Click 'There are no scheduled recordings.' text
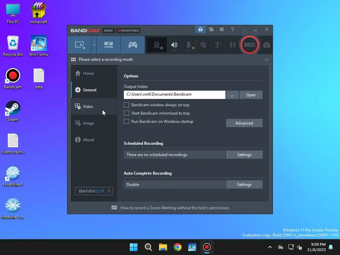340x255 pixels. pos(157,155)
